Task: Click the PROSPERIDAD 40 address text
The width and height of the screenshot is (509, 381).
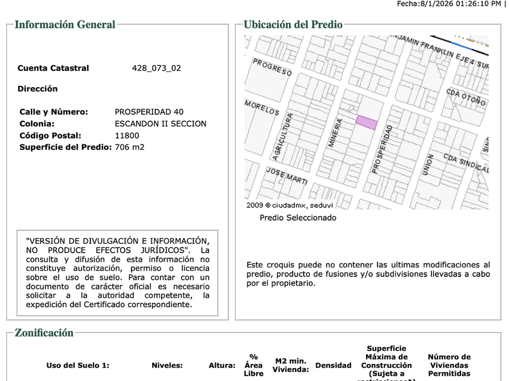Action: click(149, 112)
